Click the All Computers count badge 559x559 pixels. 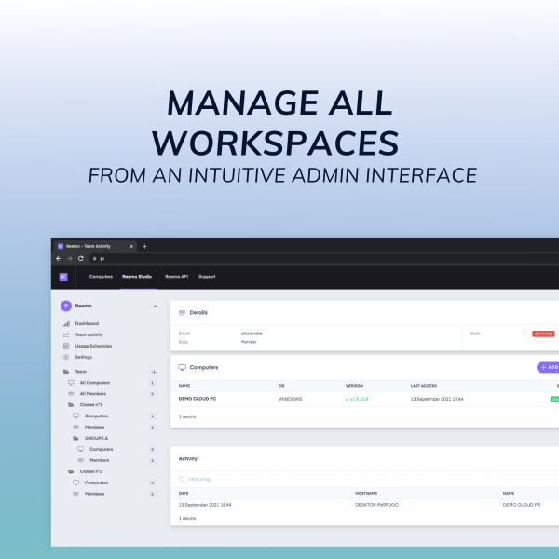coord(152,383)
